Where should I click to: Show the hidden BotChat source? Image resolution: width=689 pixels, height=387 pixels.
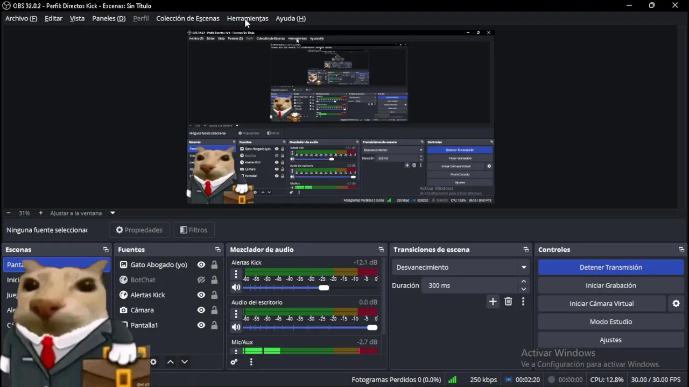201,280
